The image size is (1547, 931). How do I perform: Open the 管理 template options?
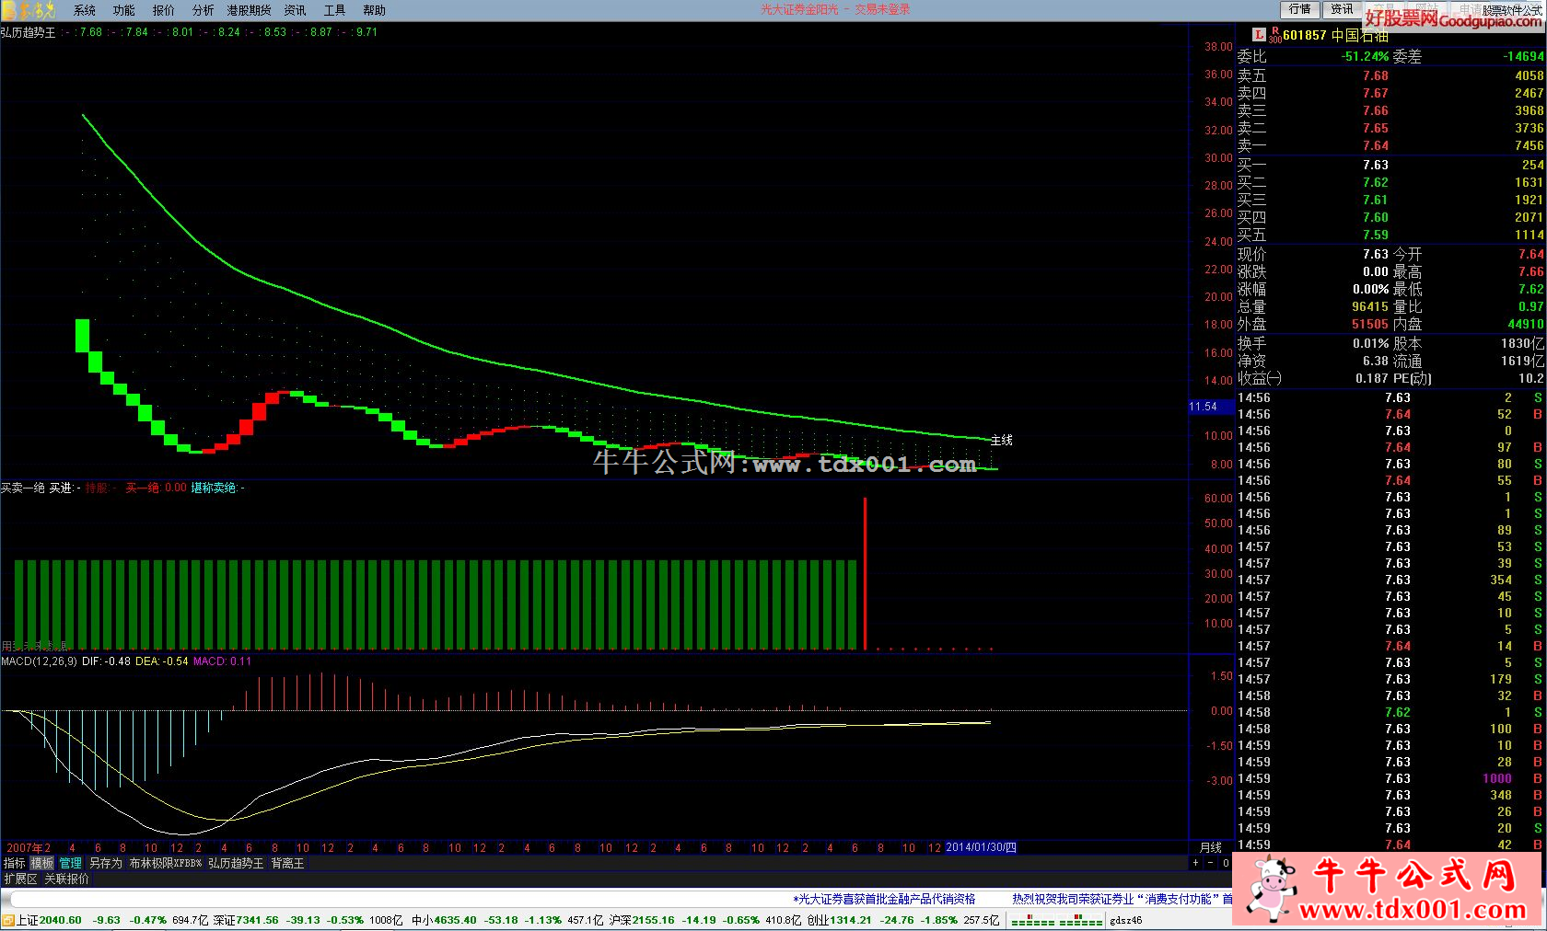click(71, 863)
